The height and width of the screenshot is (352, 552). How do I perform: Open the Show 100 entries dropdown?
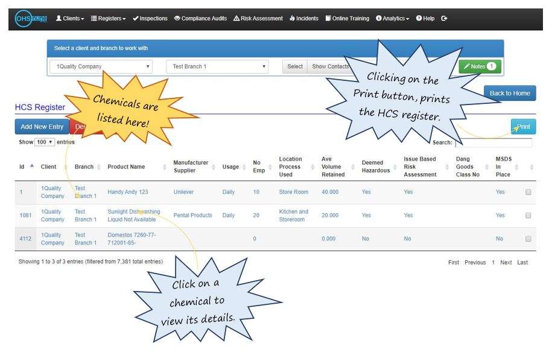(x=45, y=142)
